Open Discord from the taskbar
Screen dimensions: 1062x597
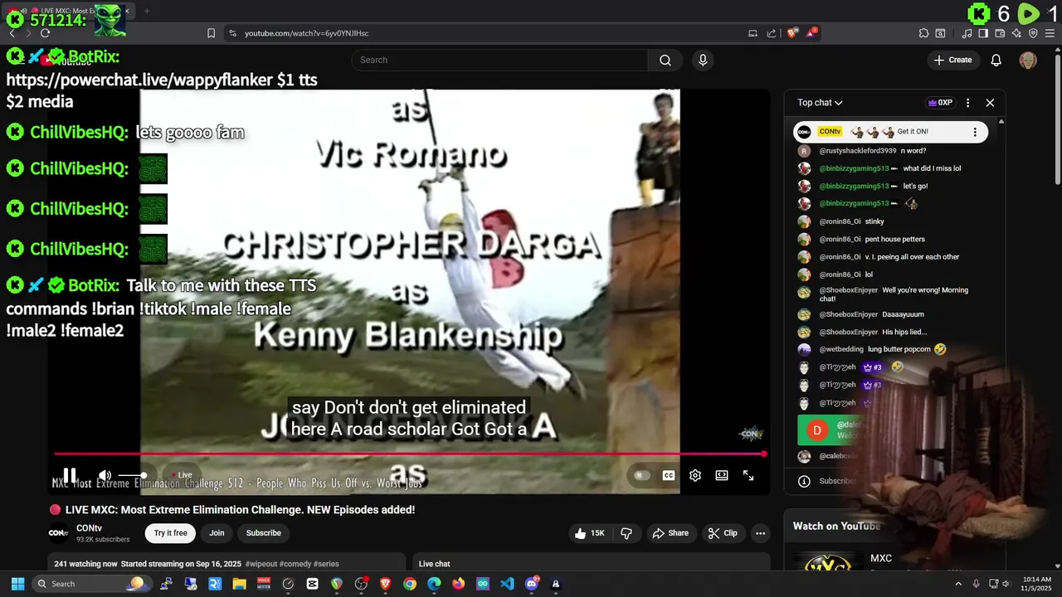(532, 584)
